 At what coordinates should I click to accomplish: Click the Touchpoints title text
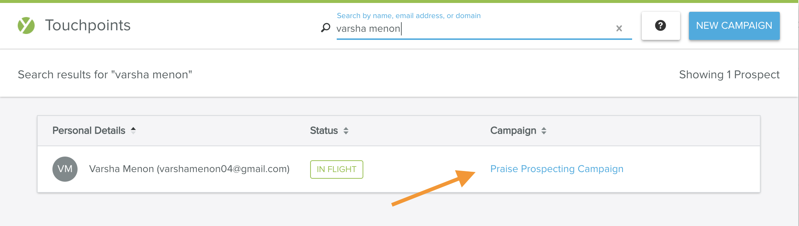click(88, 25)
